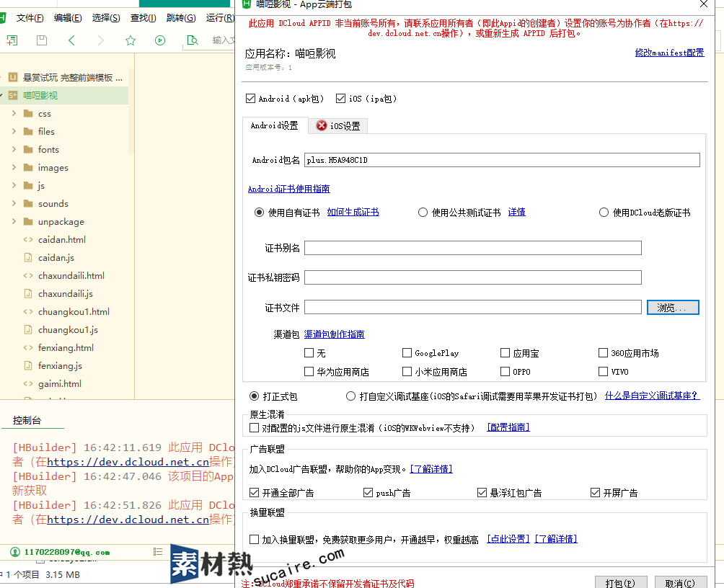The height and width of the screenshot is (588, 724).
Task: Expand the css folder in project tree
Action: pos(14,114)
